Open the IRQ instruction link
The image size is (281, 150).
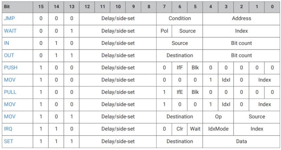pyautogui.click(x=8, y=129)
